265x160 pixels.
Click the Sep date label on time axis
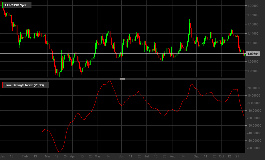(x=196, y=156)
